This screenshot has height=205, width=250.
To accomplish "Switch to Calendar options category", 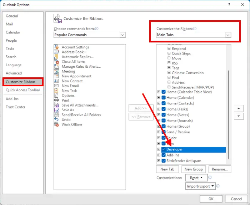I will coord(13,32).
